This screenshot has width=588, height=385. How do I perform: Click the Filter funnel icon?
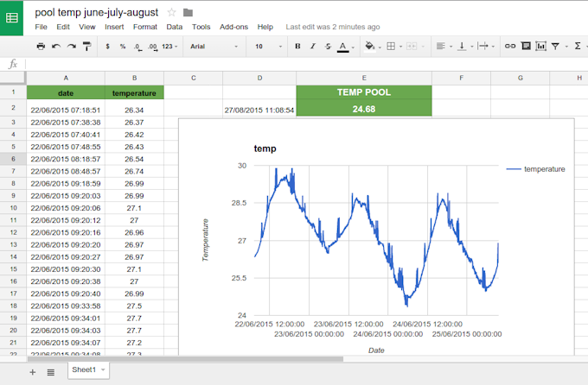coord(555,46)
